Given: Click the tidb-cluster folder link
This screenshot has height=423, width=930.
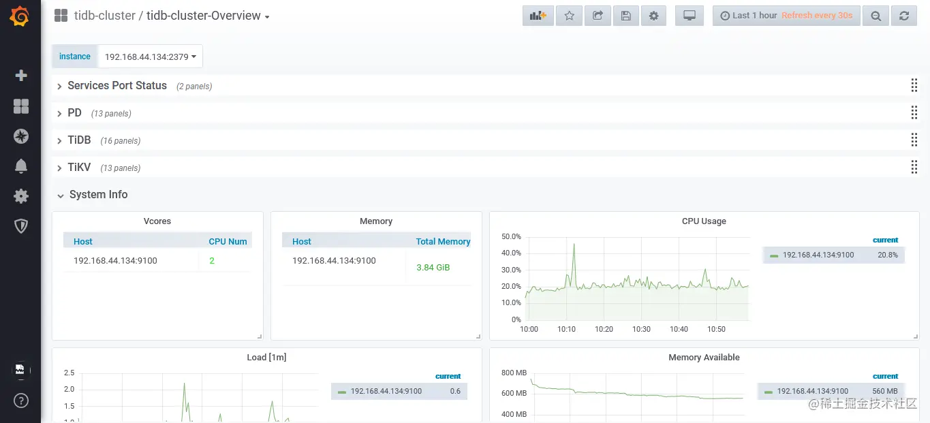Looking at the screenshot, I should pos(104,16).
